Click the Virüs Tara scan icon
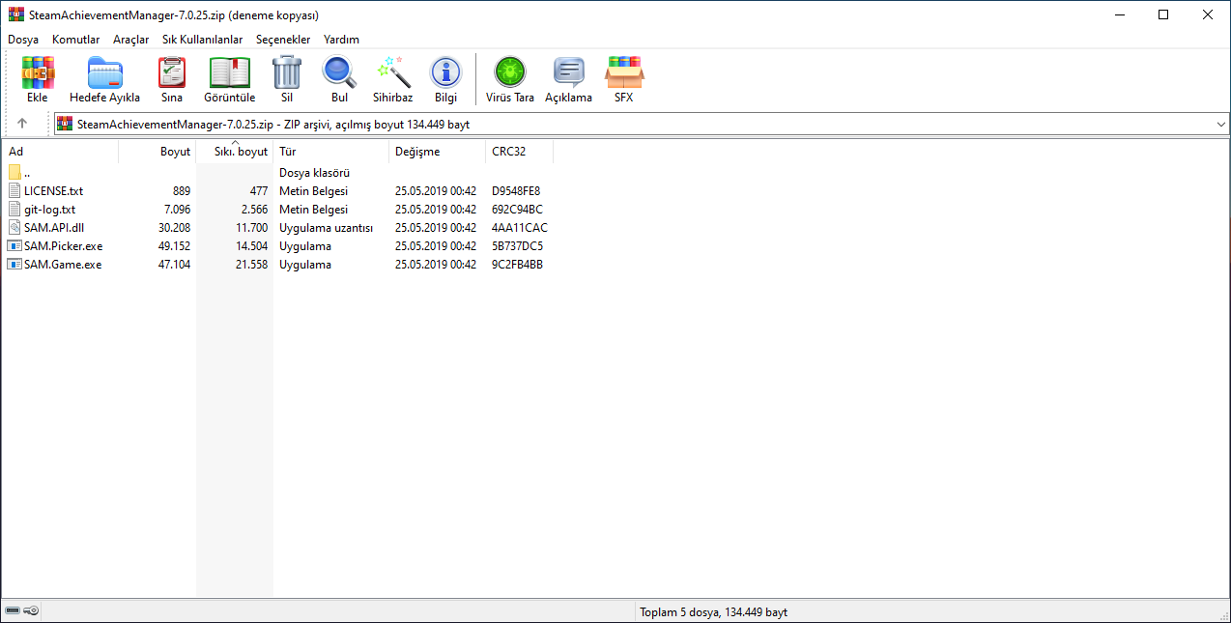Viewport: 1231px width, 623px height. pos(510,72)
